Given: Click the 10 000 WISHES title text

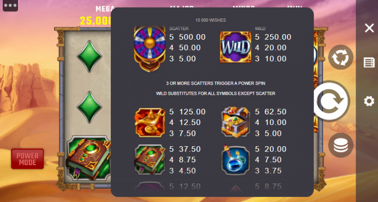Looking at the screenshot, I should click(211, 20).
